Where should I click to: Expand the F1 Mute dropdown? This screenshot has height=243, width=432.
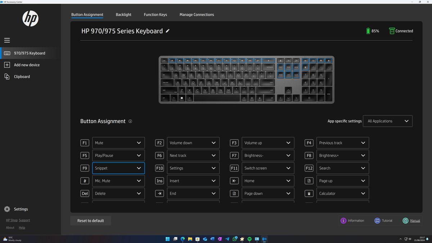coord(118,143)
